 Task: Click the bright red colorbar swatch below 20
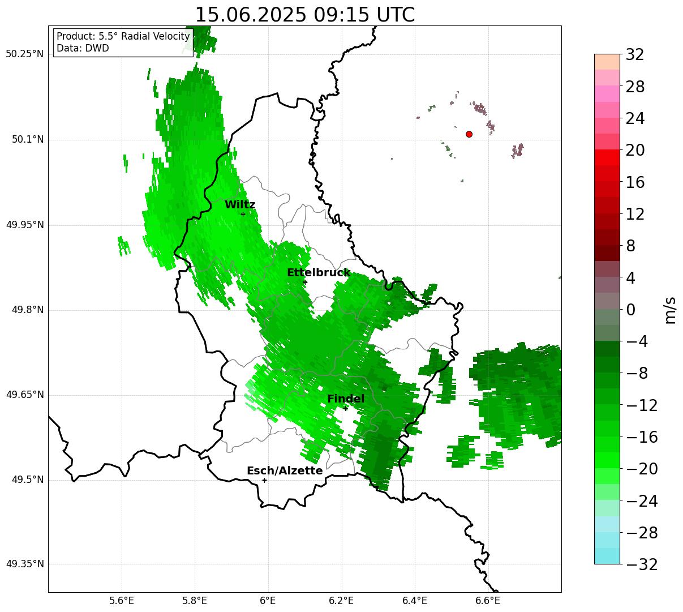point(607,157)
